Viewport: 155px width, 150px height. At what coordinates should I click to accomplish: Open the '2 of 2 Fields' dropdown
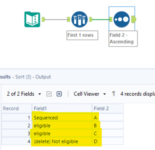click(x=24, y=94)
